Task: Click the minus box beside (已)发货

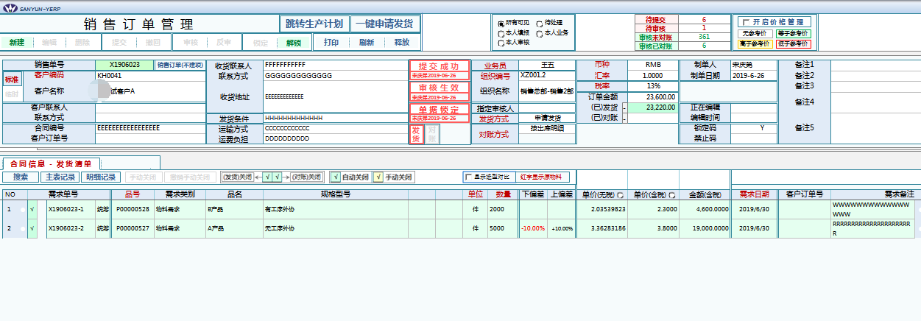Action: 624,107
